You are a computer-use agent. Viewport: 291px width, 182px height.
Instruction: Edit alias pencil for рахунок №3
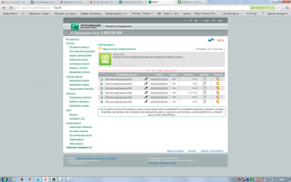[145, 88]
